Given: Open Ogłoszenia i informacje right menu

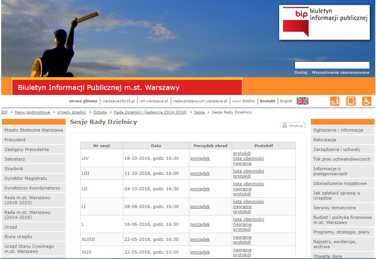Looking at the screenshot, I should click(342, 130).
